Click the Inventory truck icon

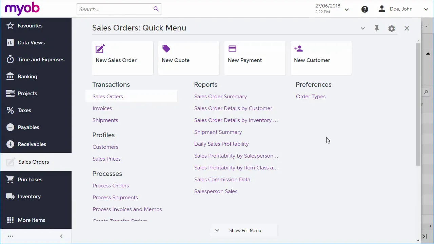tap(10, 197)
